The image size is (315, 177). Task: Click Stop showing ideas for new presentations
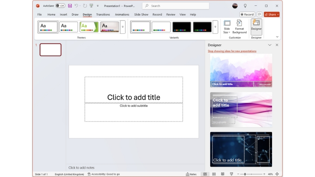click(232, 51)
